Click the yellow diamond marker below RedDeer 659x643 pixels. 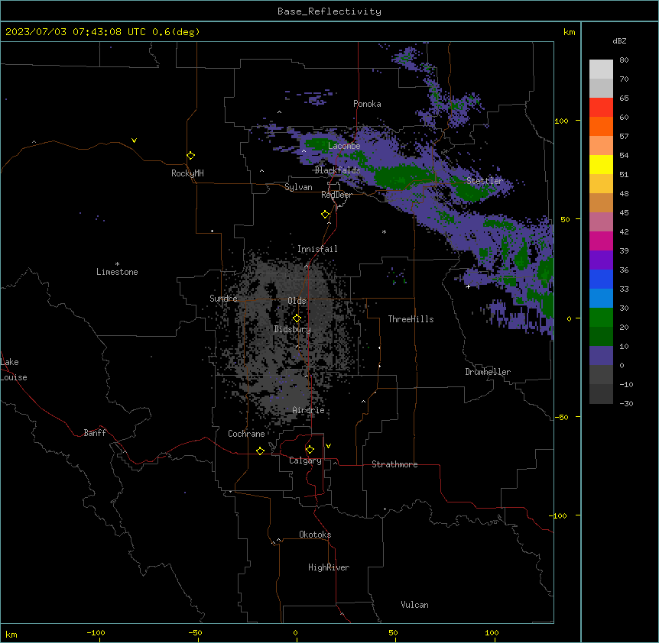coord(325,215)
